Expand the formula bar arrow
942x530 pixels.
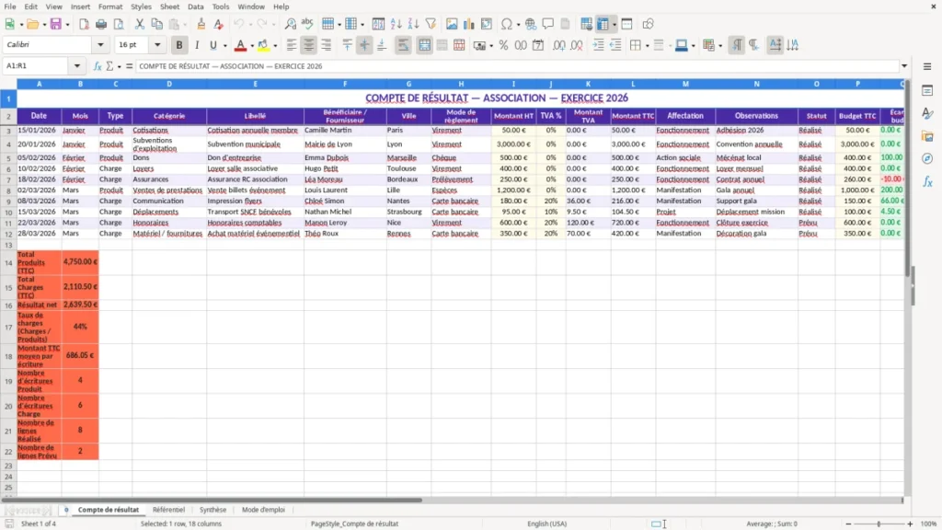click(904, 66)
